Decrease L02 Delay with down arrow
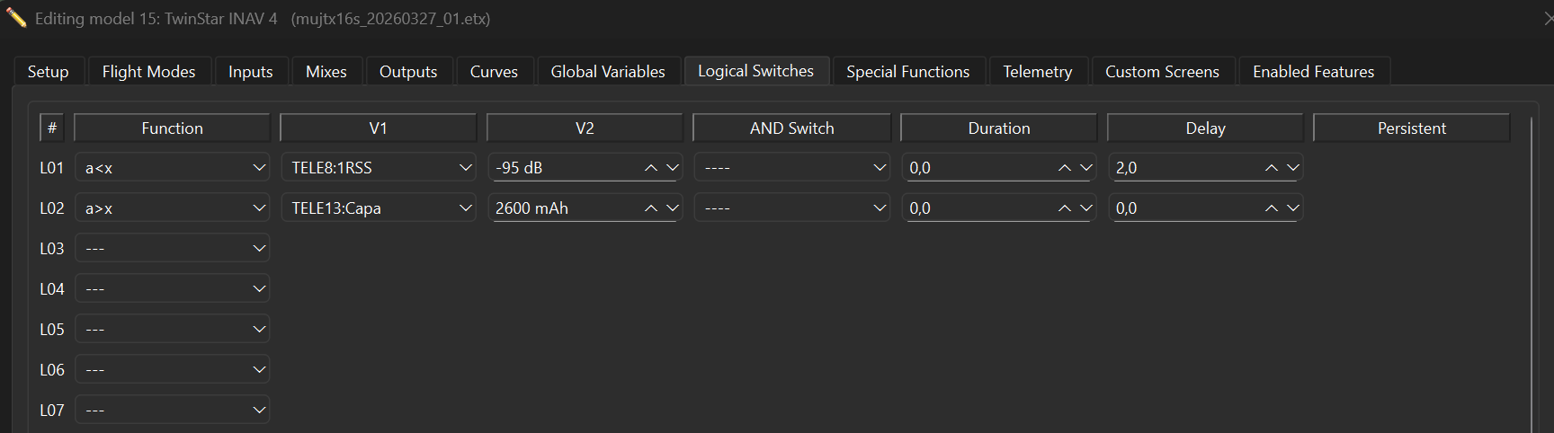Image resolution: width=1554 pixels, height=433 pixels. (x=1292, y=208)
